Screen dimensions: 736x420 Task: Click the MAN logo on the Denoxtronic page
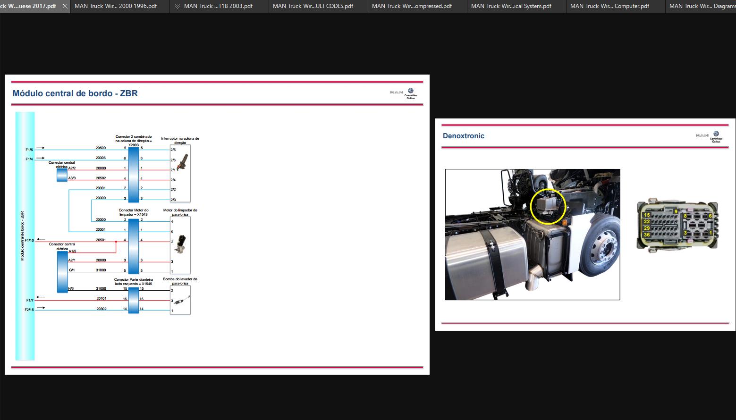click(x=709, y=136)
